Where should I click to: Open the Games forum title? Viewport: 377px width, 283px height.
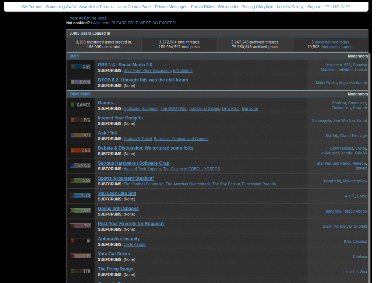click(x=105, y=103)
